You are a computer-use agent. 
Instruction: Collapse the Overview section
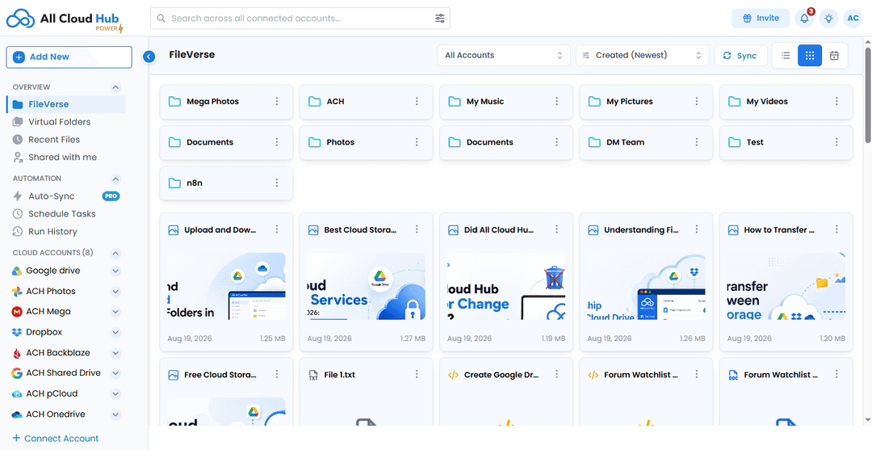point(115,86)
